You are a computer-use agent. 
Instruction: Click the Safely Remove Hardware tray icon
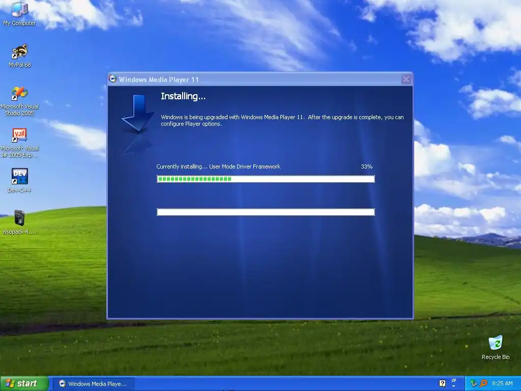(474, 383)
